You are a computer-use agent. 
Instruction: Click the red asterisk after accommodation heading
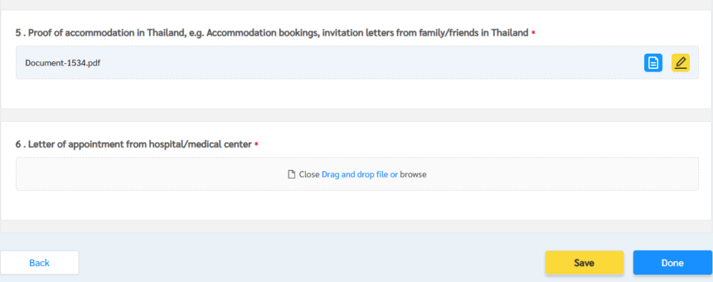tap(533, 33)
